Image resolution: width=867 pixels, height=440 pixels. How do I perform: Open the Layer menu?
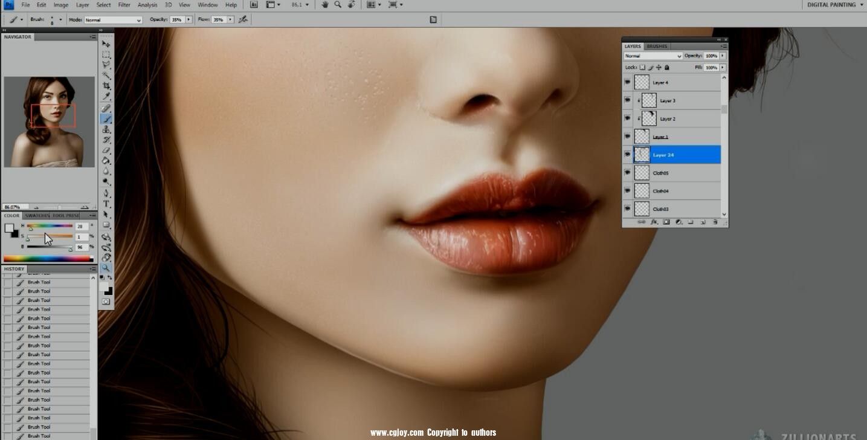point(82,5)
